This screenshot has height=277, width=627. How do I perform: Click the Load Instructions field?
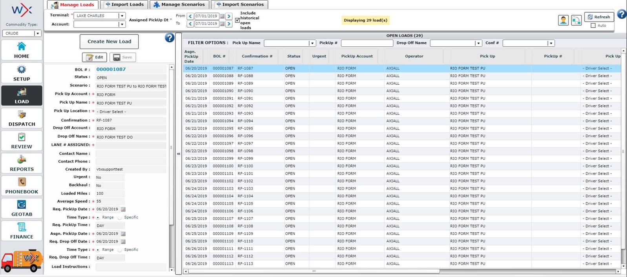point(131,267)
